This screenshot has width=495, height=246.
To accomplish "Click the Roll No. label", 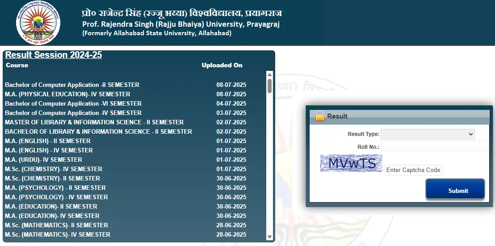I will (369, 147).
